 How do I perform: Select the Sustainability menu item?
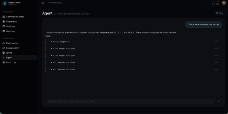(x=19, y=48)
